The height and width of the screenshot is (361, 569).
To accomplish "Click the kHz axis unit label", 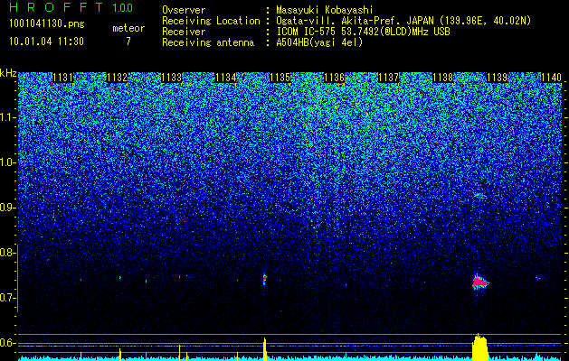I will click(8, 73).
